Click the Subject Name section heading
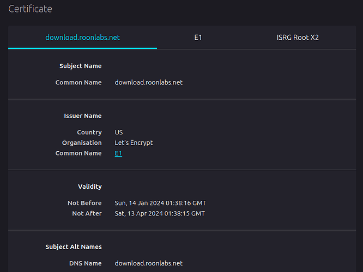The height and width of the screenshot is (272, 363). 80,66
